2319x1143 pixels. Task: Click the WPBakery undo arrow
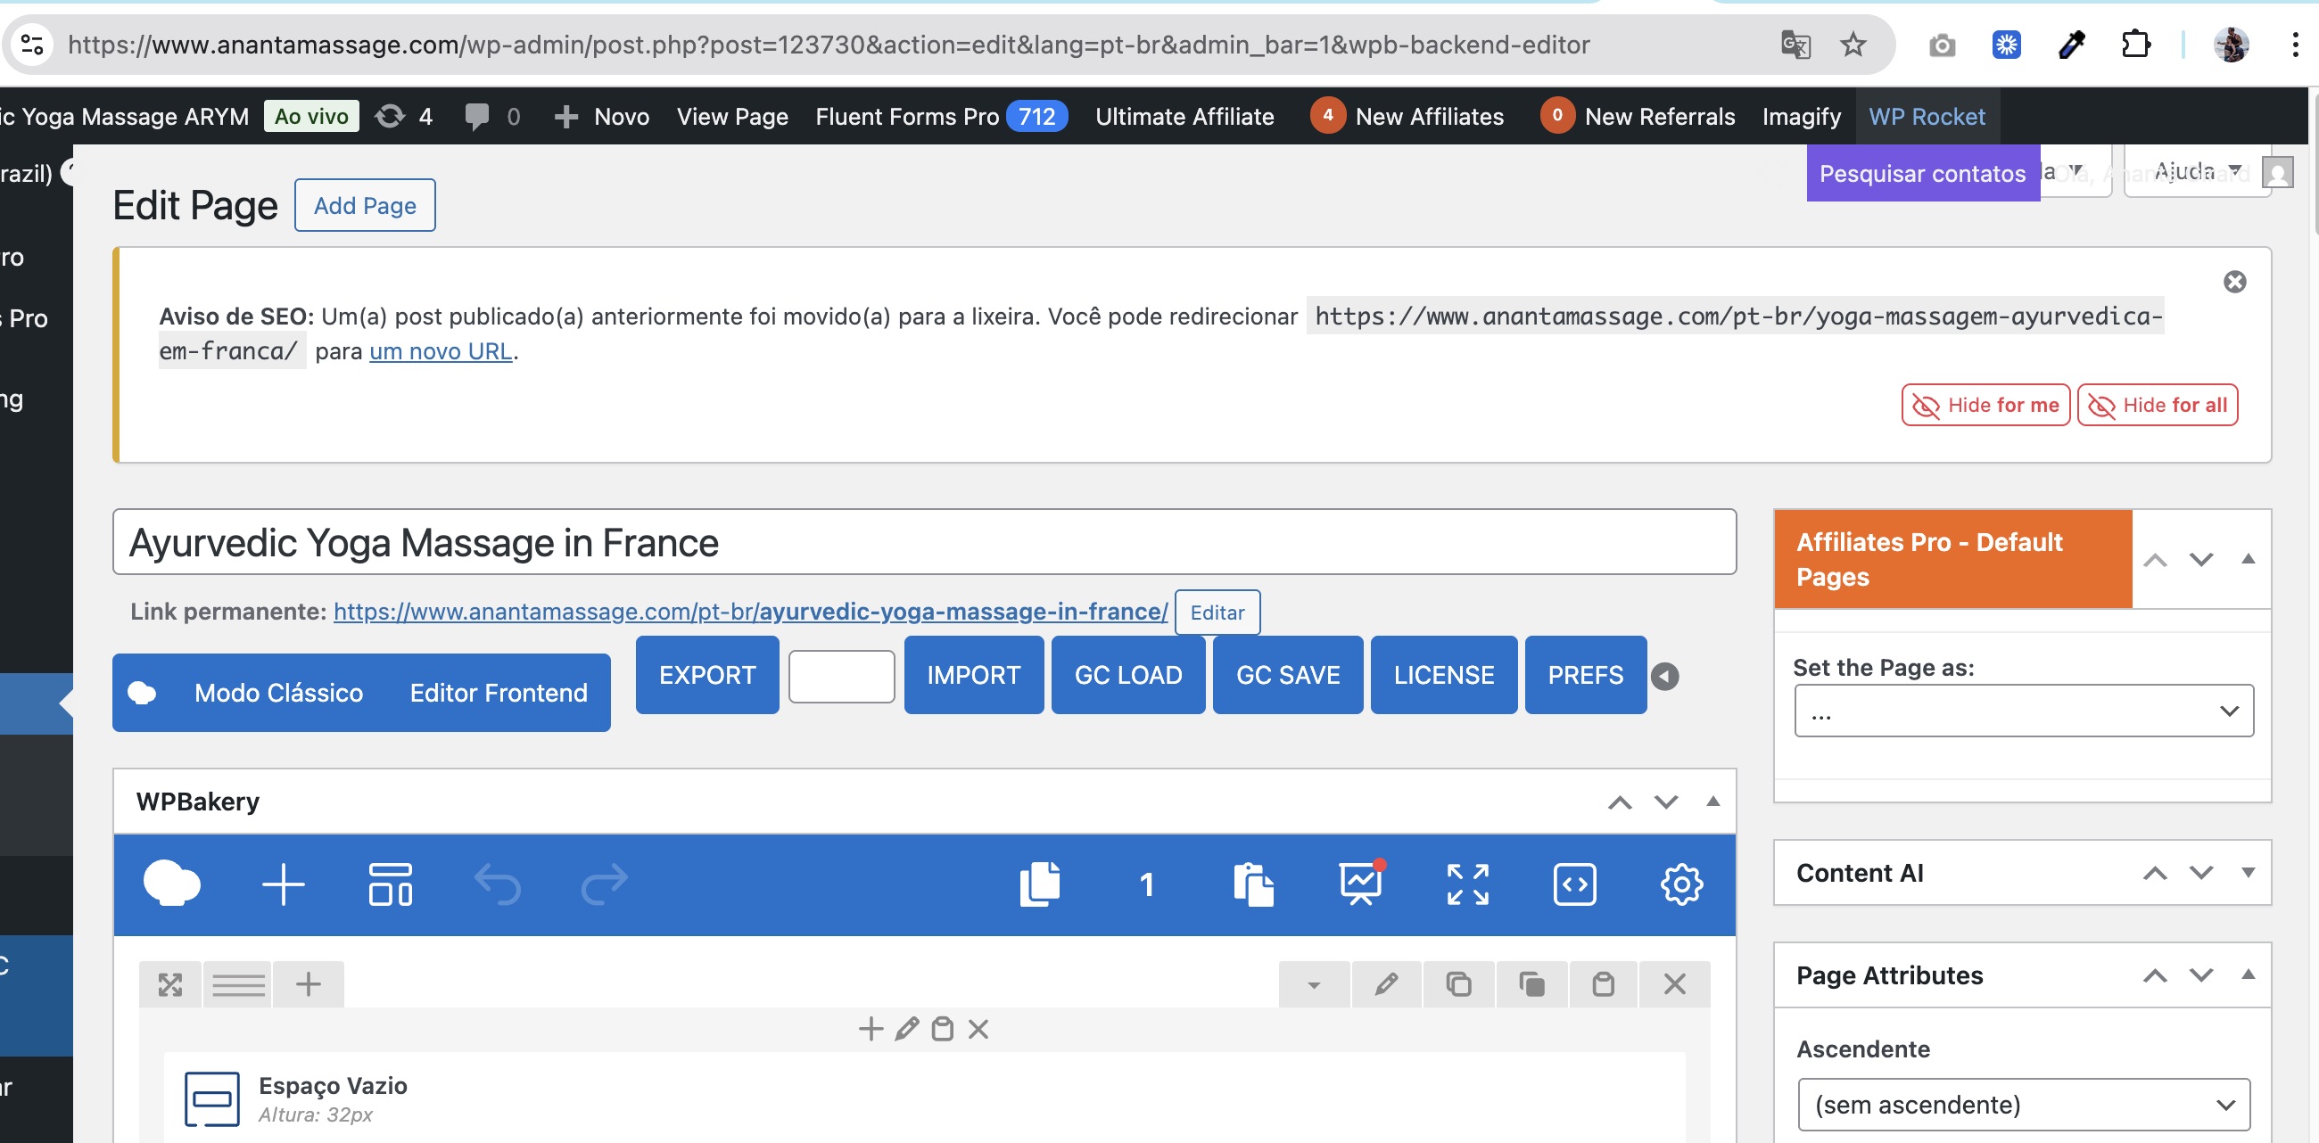click(497, 884)
